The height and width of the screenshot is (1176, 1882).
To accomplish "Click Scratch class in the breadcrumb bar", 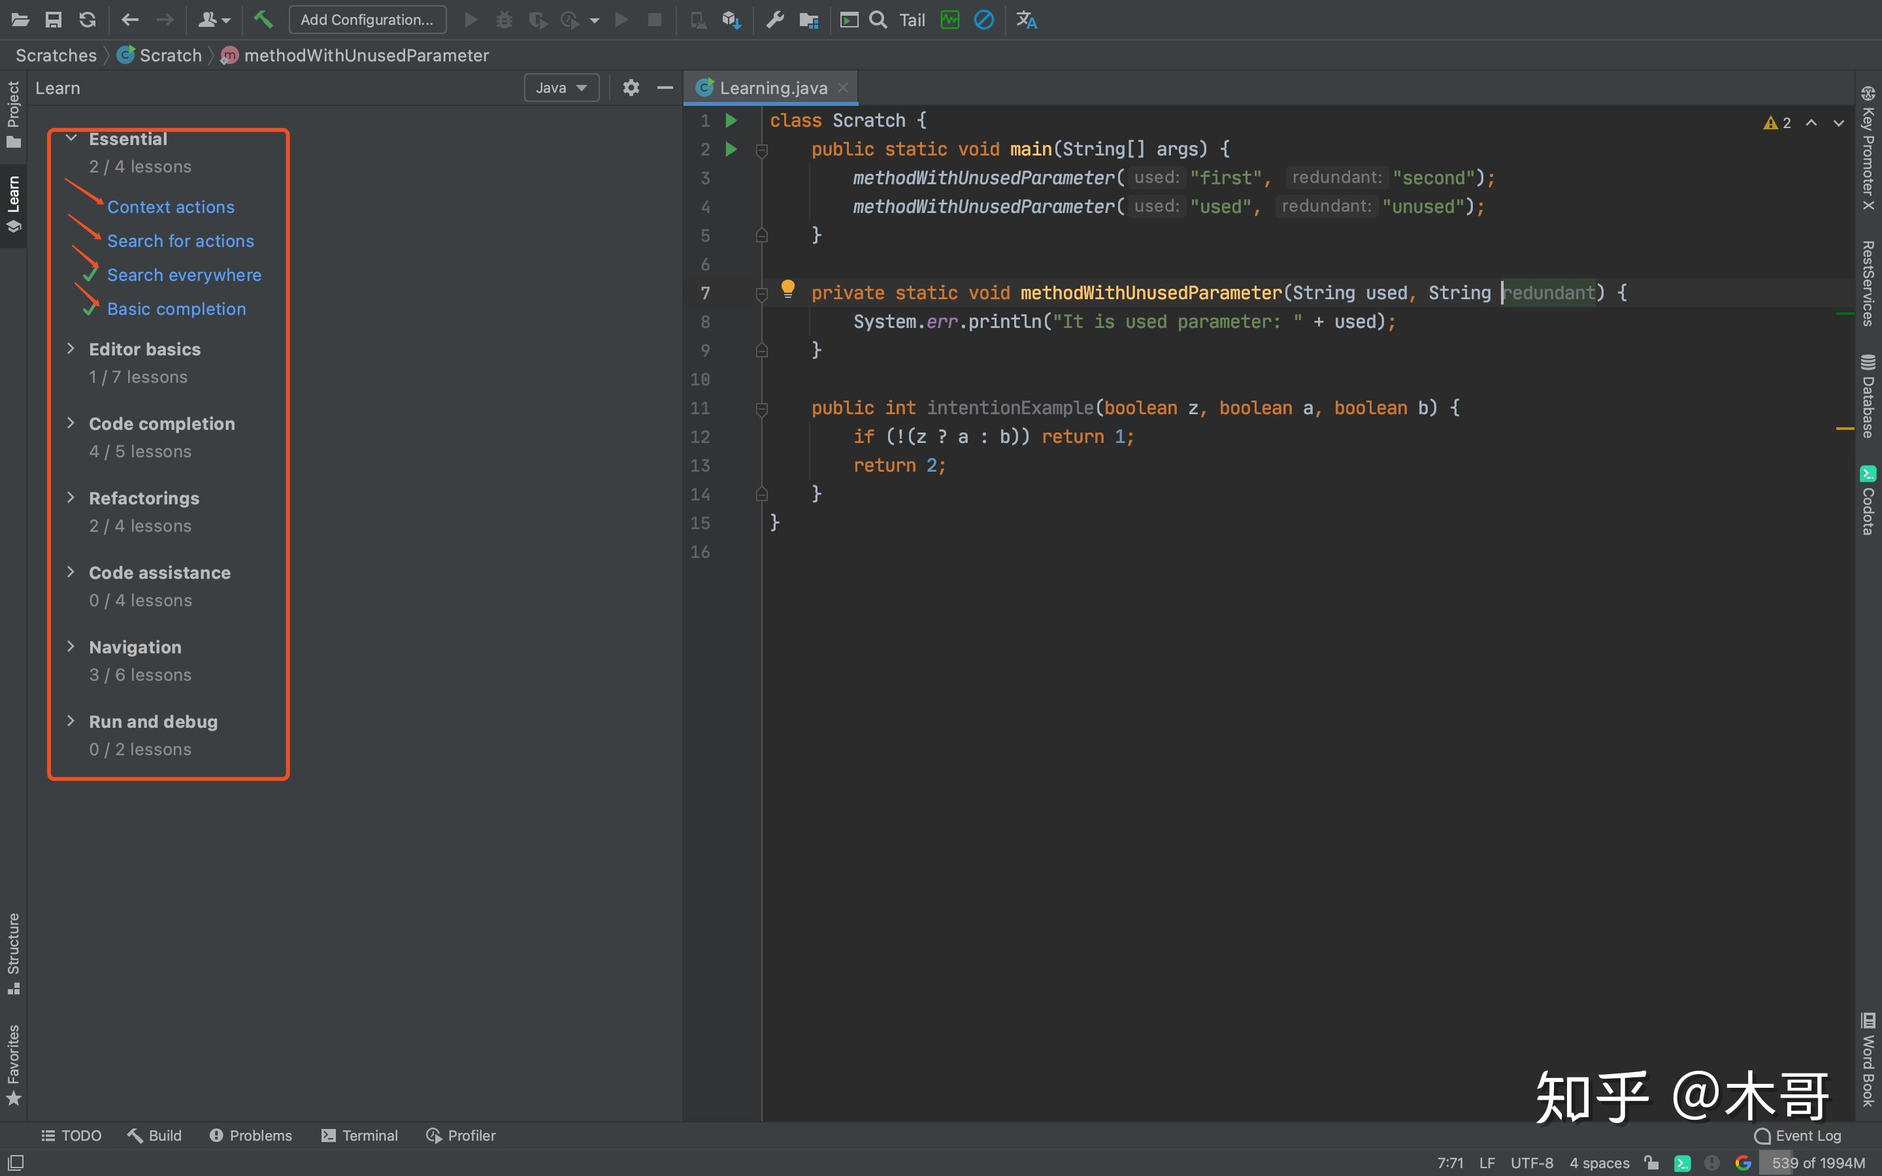I will pyautogui.click(x=159, y=56).
